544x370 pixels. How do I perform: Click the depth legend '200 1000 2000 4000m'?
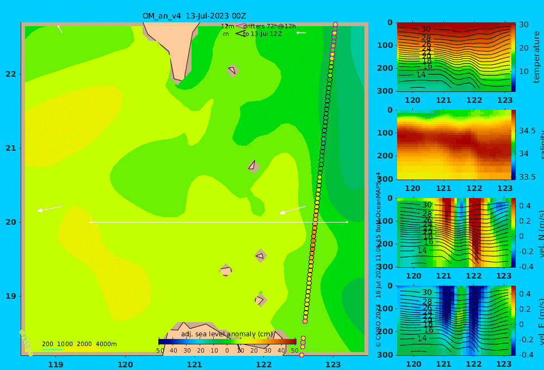point(79,344)
